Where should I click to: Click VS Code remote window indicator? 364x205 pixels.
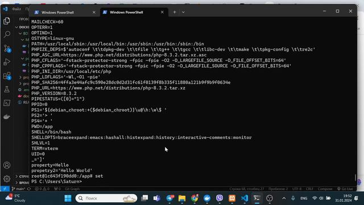5,189
